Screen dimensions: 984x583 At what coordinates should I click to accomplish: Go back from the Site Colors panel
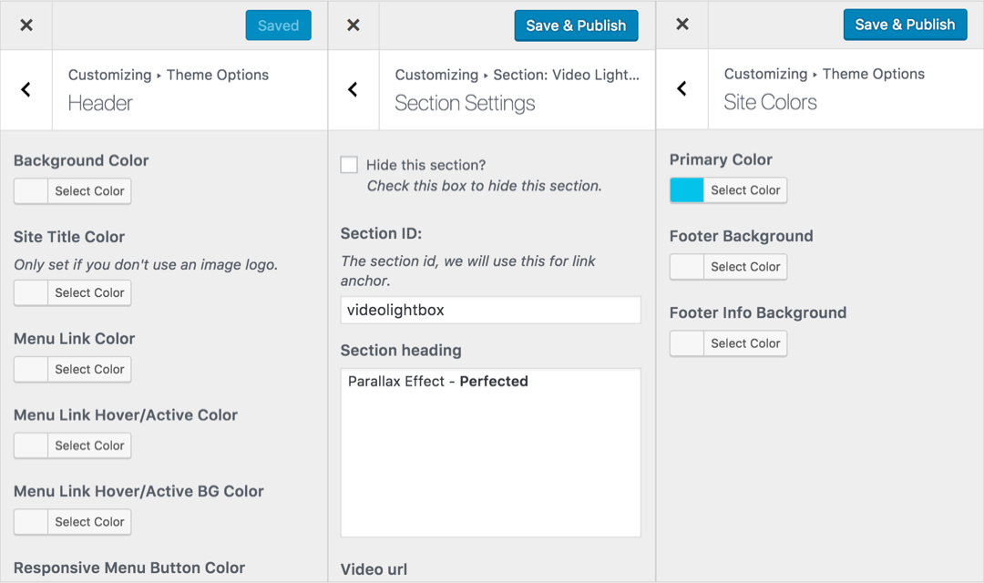(682, 88)
